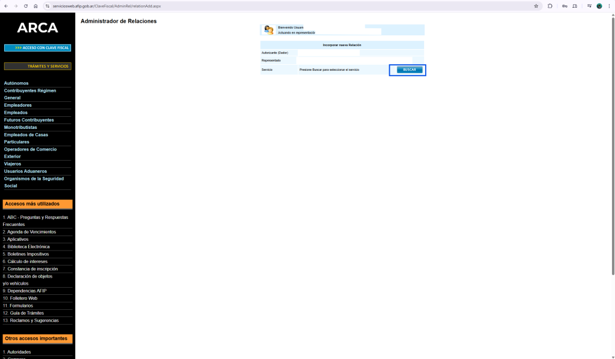
Task: Reload the page with the refresh icon
Action: 26,6
